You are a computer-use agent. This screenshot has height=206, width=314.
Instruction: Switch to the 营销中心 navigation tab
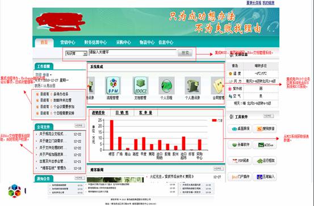[x=68, y=43]
